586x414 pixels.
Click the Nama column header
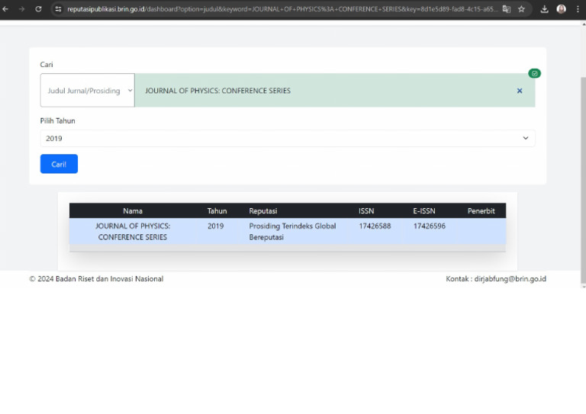pos(133,210)
